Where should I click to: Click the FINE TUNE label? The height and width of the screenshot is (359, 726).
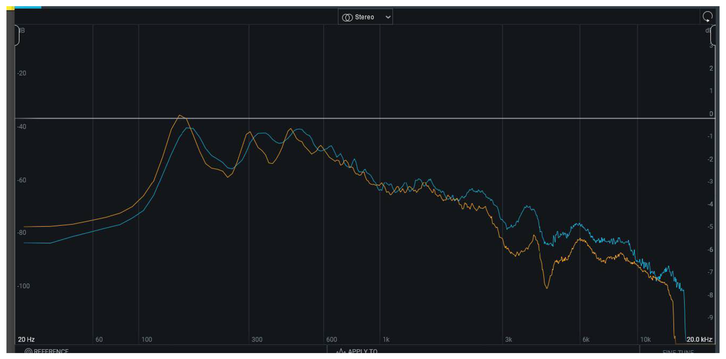678,352
